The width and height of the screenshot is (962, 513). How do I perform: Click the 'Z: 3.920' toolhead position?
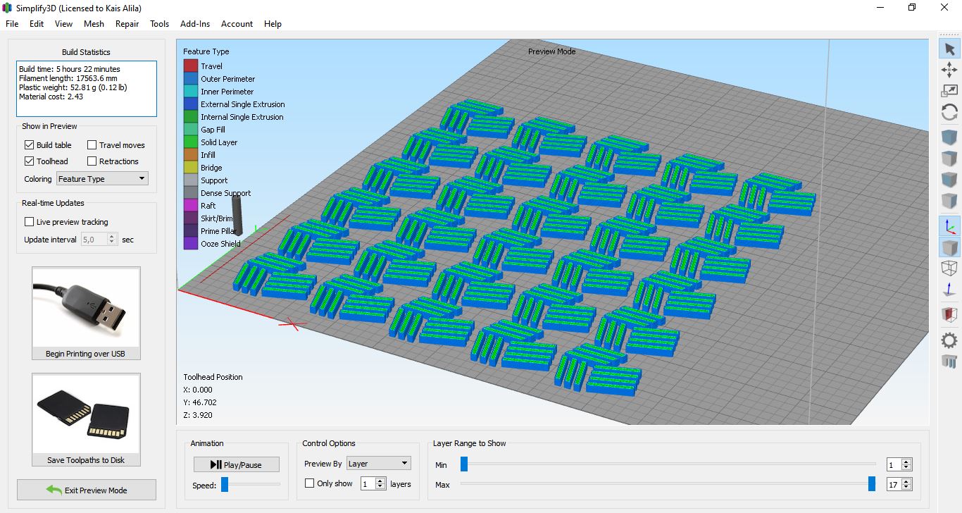(x=198, y=415)
